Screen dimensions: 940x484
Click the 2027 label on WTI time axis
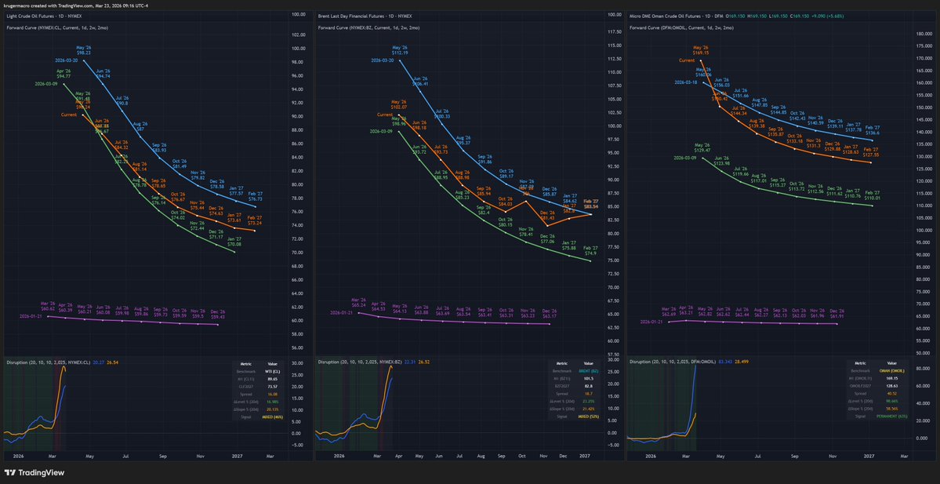[236, 455]
